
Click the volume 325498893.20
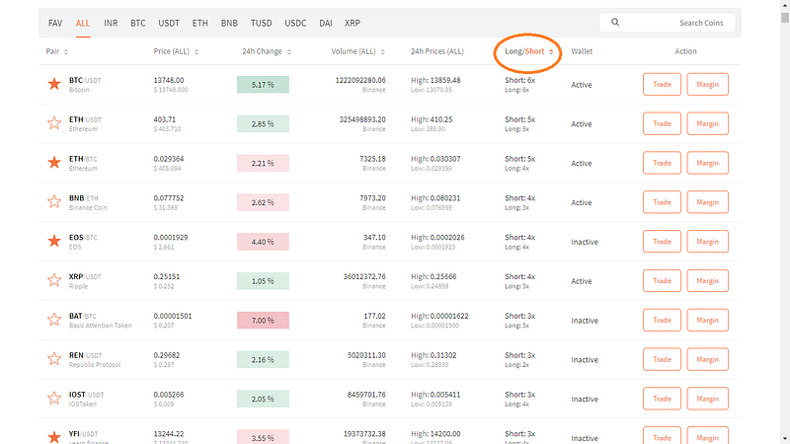pos(362,119)
